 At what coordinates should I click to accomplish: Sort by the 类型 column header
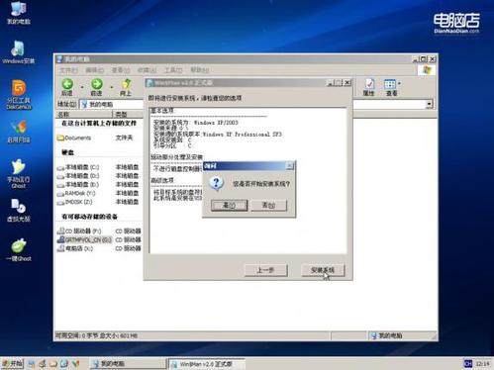[x=128, y=115]
